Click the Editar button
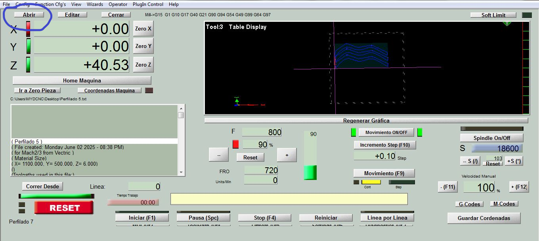 point(72,15)
